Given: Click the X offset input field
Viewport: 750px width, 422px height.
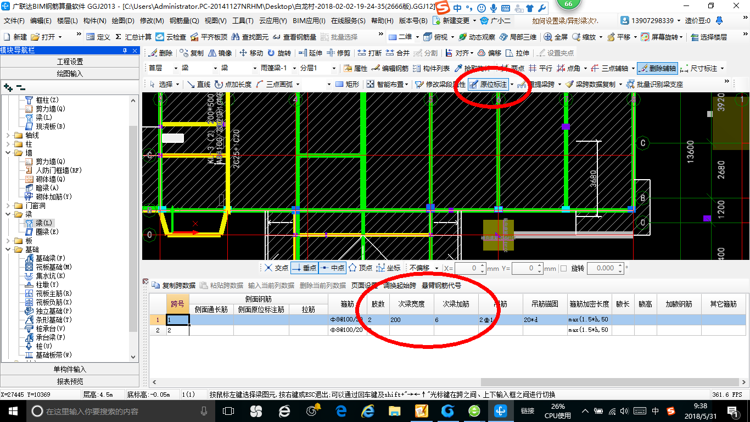Looking at the screenshot, I should coord(470,268).
